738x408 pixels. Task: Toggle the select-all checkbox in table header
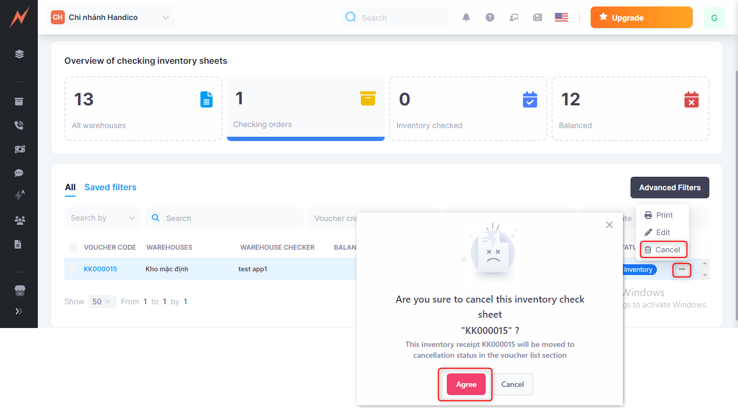point(73,248)
